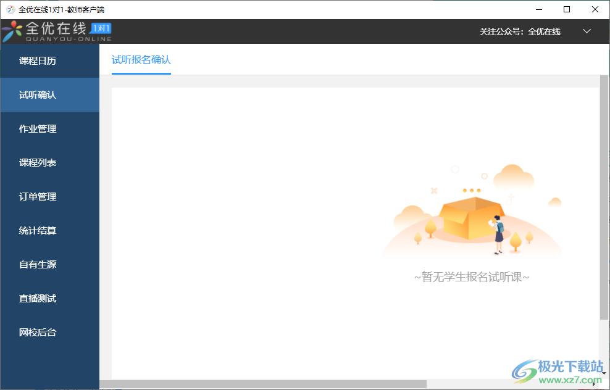Switch to the 试听报名确认 tab
The height and width of the screenshot is (390, 610).
point(140,60)
